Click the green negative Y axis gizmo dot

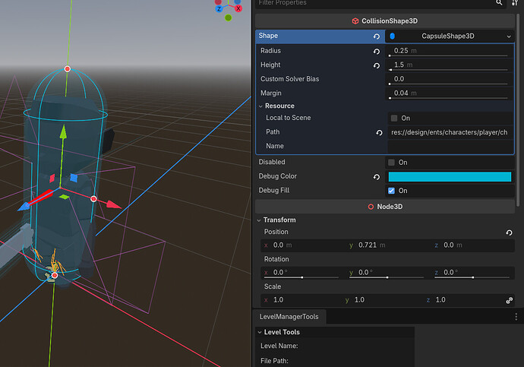tap(229, 17)
